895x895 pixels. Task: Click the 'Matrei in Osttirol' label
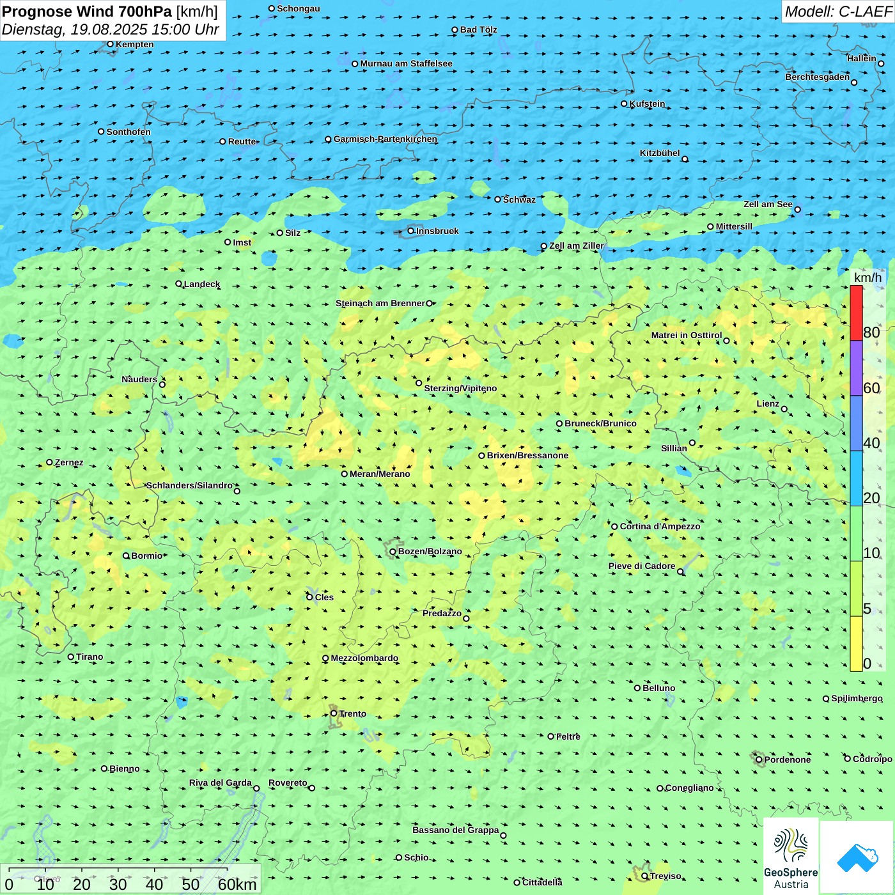(687, 335)
